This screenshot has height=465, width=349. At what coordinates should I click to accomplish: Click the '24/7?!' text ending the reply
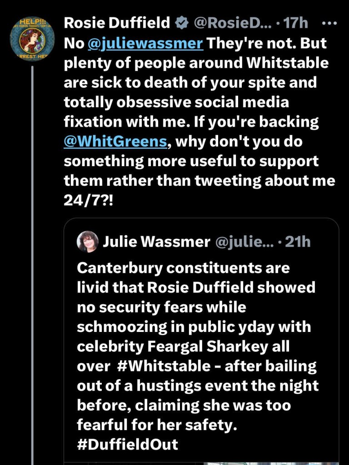pos(88,200)
